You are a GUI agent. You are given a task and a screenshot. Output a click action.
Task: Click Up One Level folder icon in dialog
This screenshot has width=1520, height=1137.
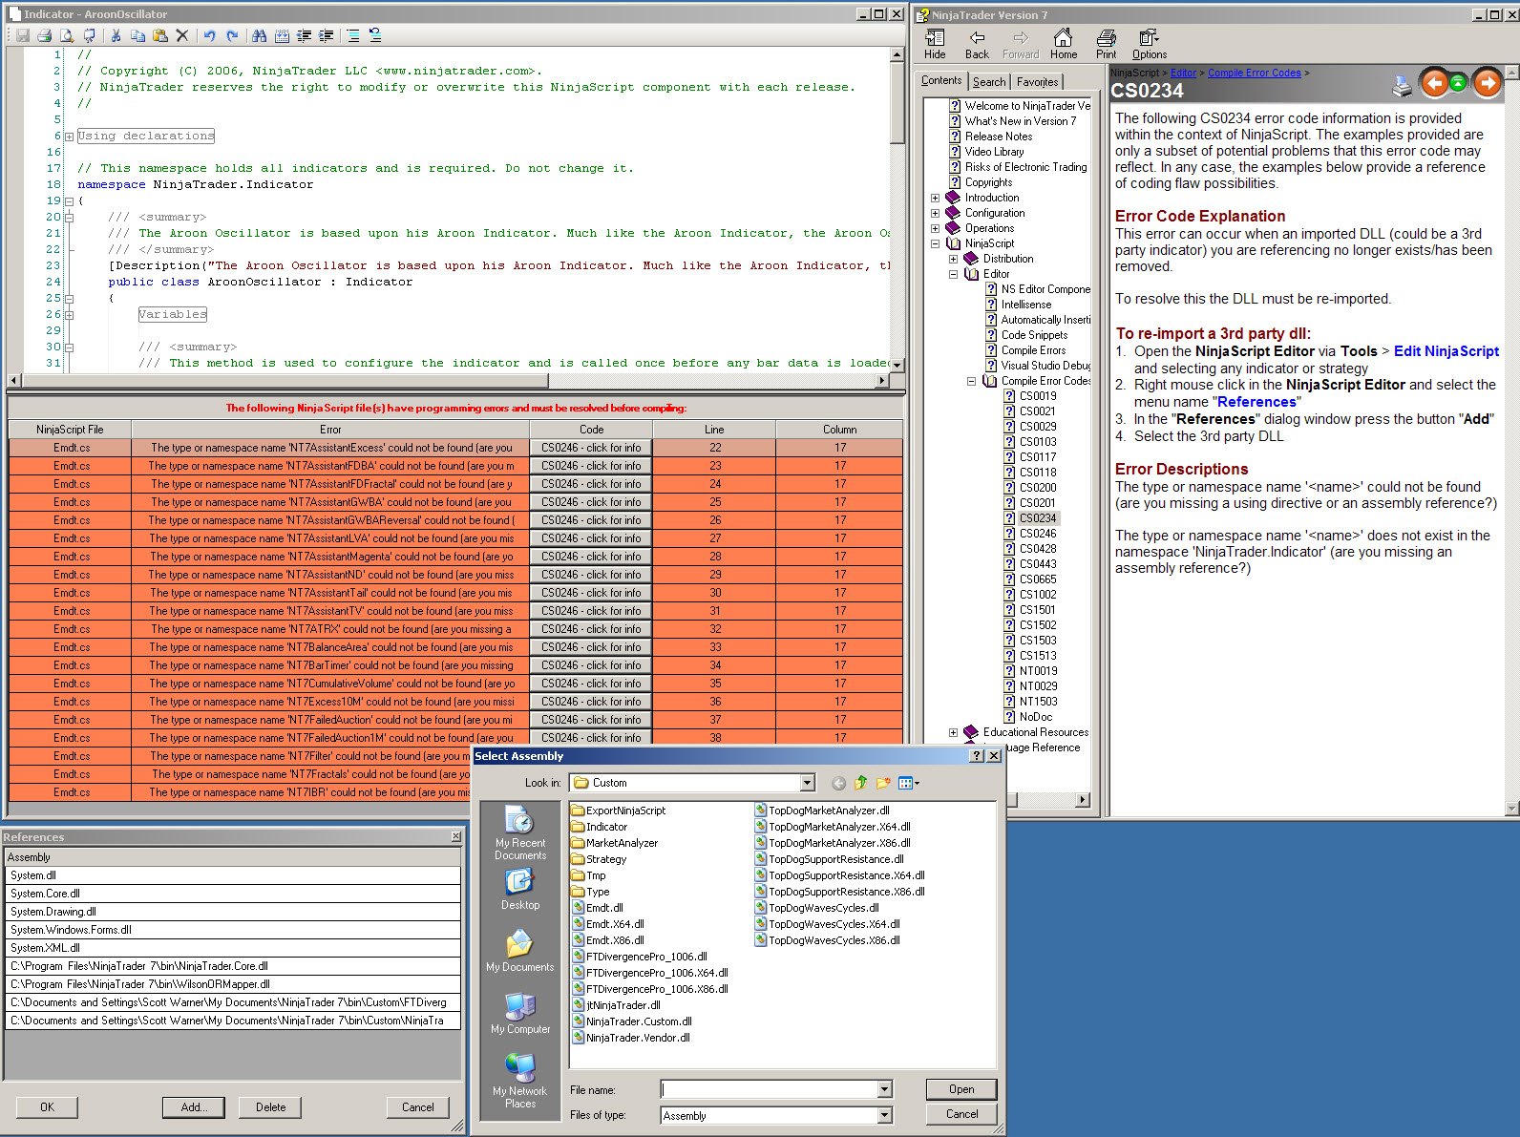click(860, 783)
